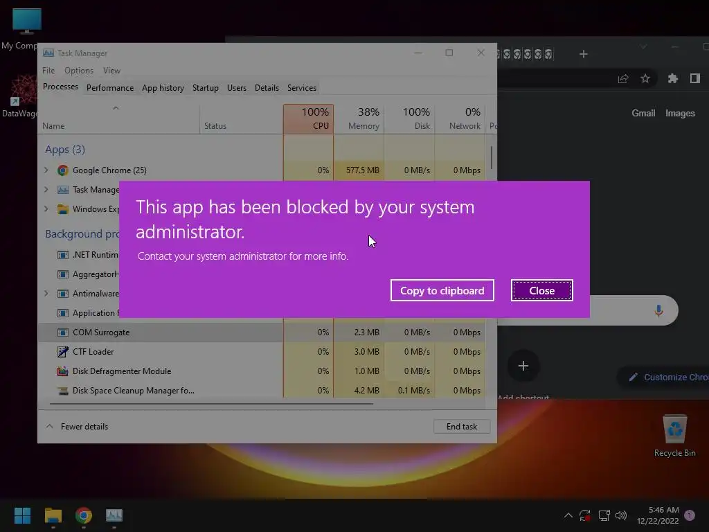
Task: Switch to the Performance tab
Action: click(x=110, y=88)
